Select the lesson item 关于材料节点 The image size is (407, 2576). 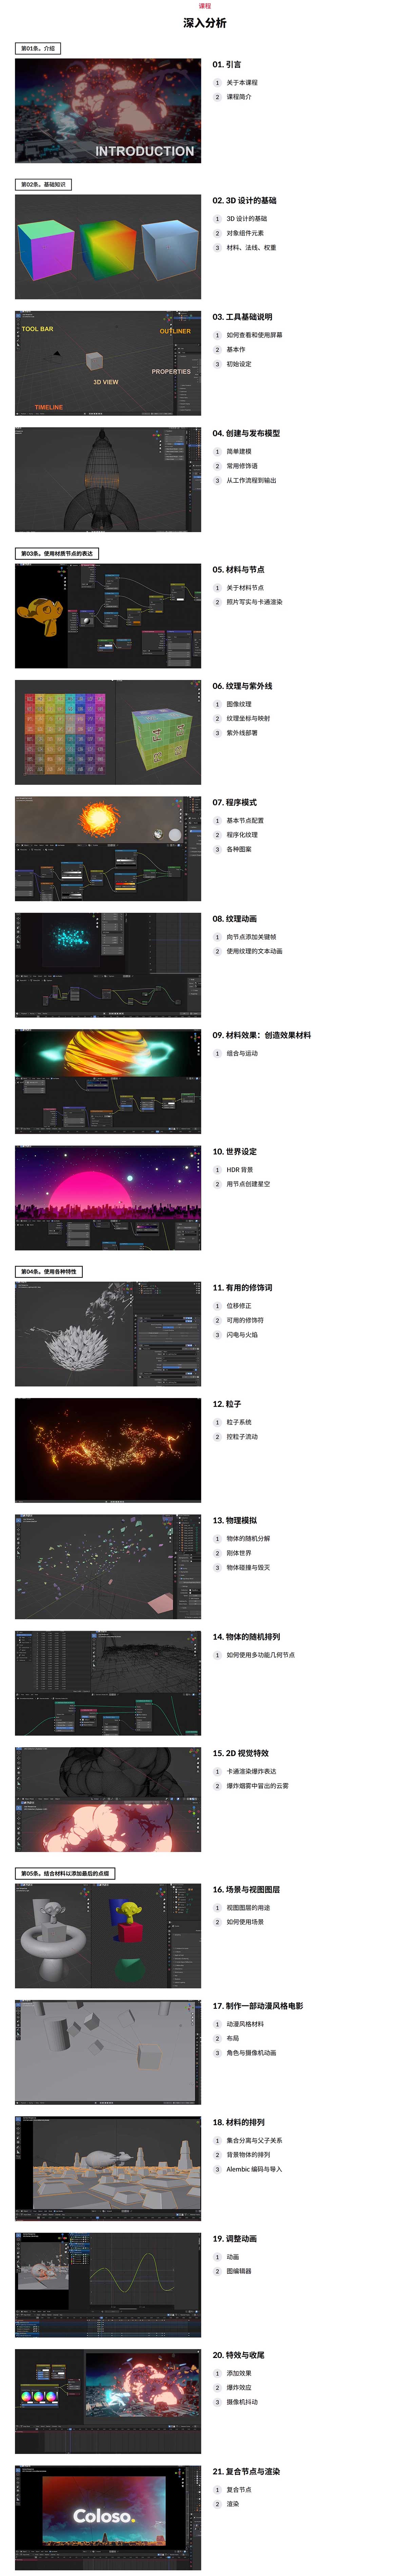tap(245, 588)
